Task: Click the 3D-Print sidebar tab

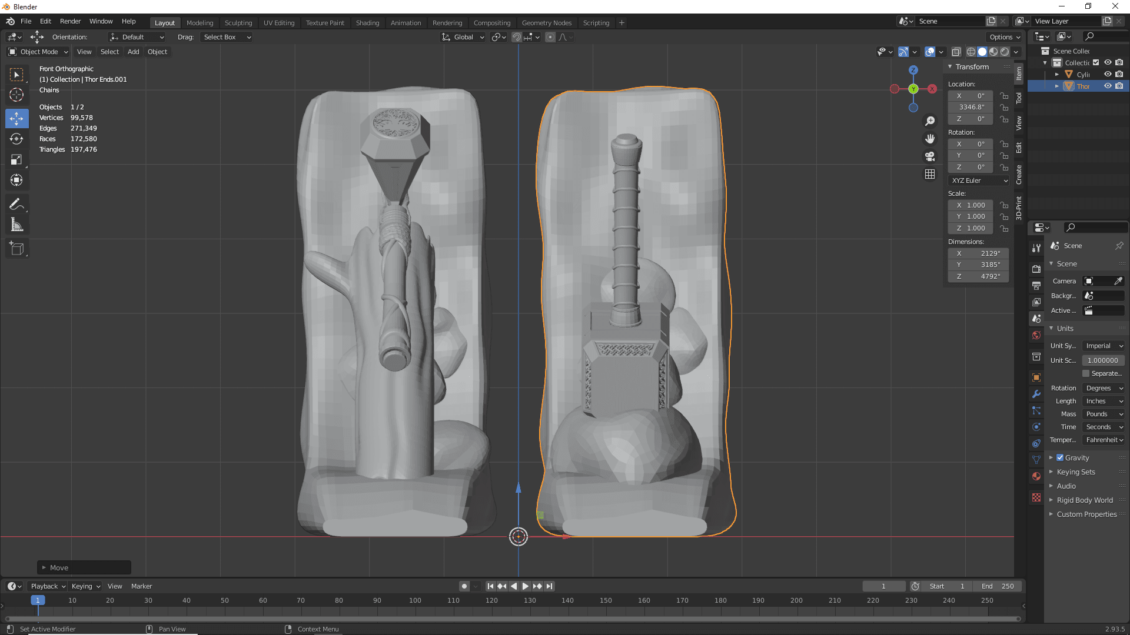Action: click(x=1019, y=208)
